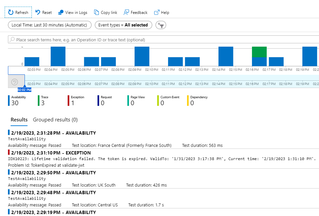
Task: Change the Local Time range filter
Action: tap(50, 25)
